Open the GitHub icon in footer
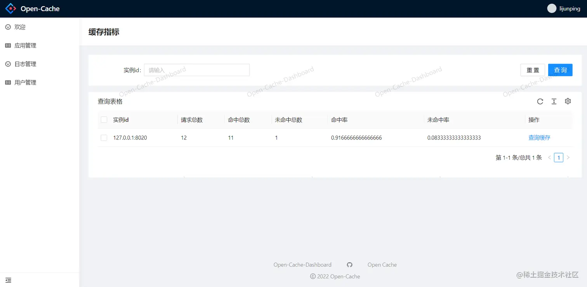 pyautogui.click(x=349, y=265)
